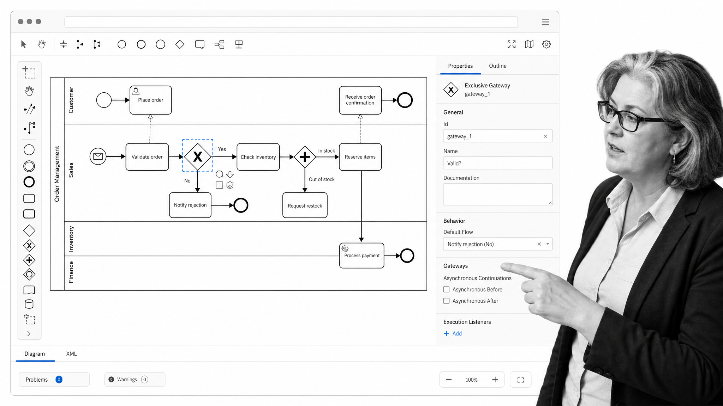Select the Request restock task
The width and height of the screenshot is (723, 406).
(305, 205)
